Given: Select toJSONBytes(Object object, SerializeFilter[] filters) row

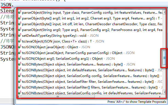Looking at the screenshot, I should point(90,87).
